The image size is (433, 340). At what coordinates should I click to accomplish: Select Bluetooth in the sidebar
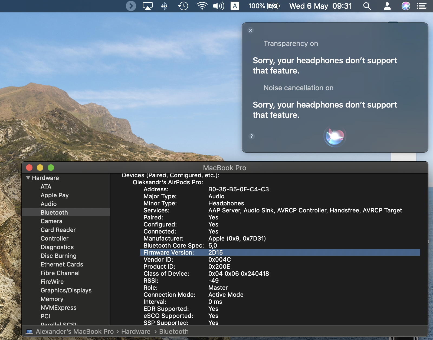pyautogui.click(x=66, y=212)
